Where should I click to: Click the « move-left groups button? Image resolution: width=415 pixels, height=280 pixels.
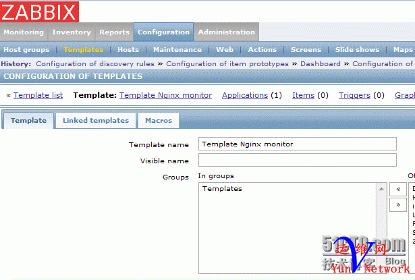(x=398, y=189)
